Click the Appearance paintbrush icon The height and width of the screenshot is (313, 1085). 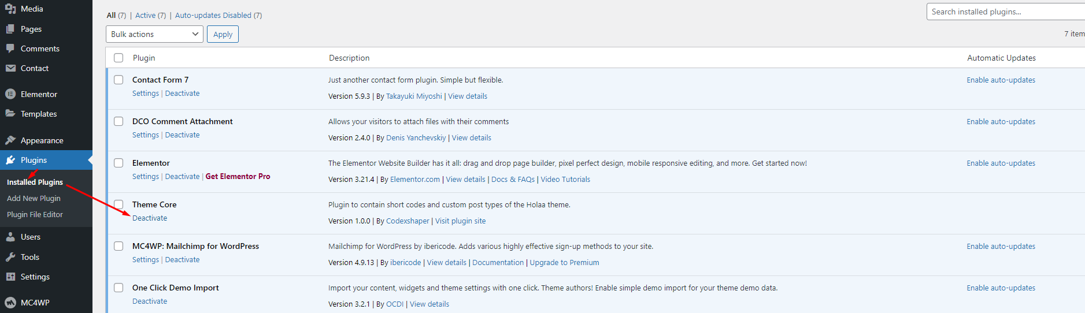pyautogui.click(x=10, y=140)
